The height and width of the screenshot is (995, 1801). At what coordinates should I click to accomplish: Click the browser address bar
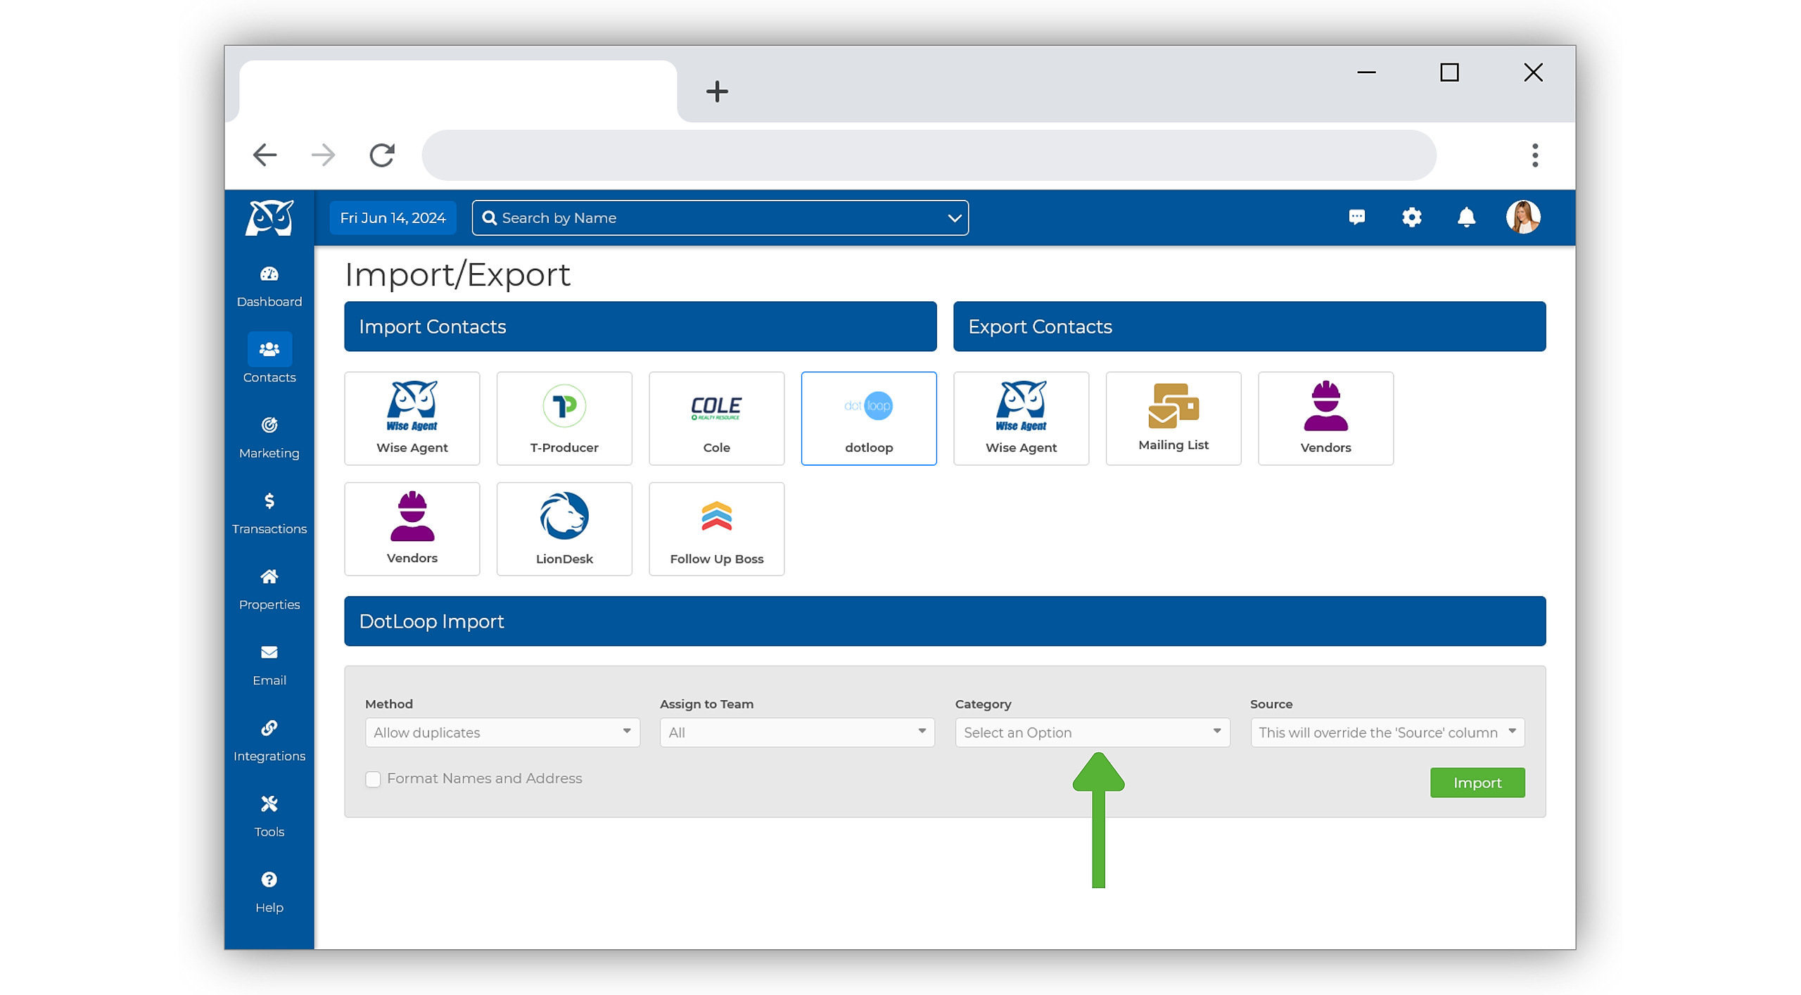pos(929,155)
